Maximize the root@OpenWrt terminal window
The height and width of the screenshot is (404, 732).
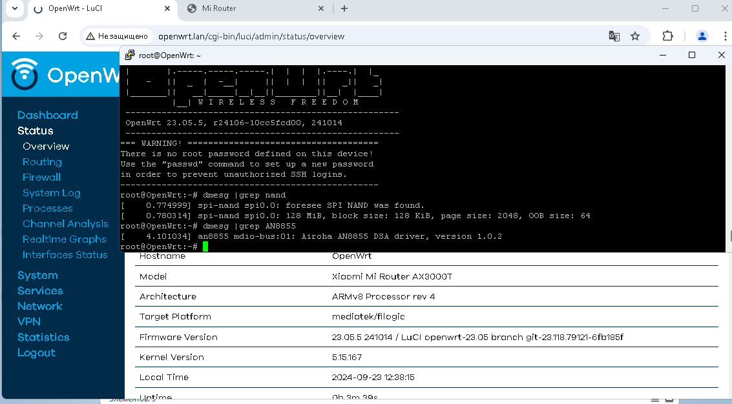point(692,55)
